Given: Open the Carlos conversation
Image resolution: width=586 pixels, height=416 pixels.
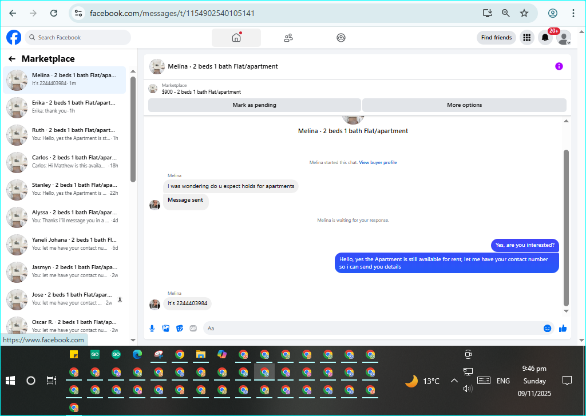Looking at the screenshot, I should (x=64, y=162).
